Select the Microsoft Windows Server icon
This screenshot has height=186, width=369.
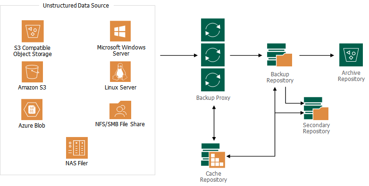click(120, 31)
